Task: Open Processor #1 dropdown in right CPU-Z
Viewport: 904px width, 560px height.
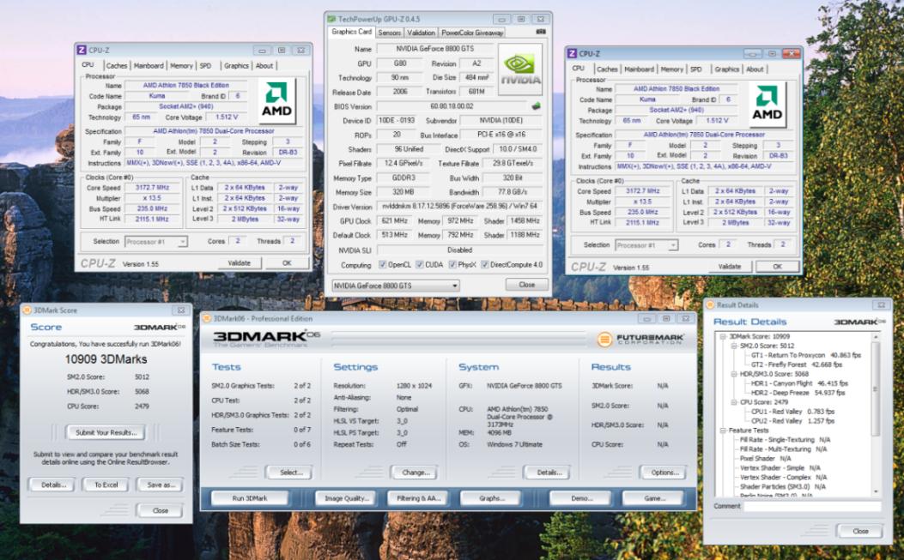Action: pos(646,245)
